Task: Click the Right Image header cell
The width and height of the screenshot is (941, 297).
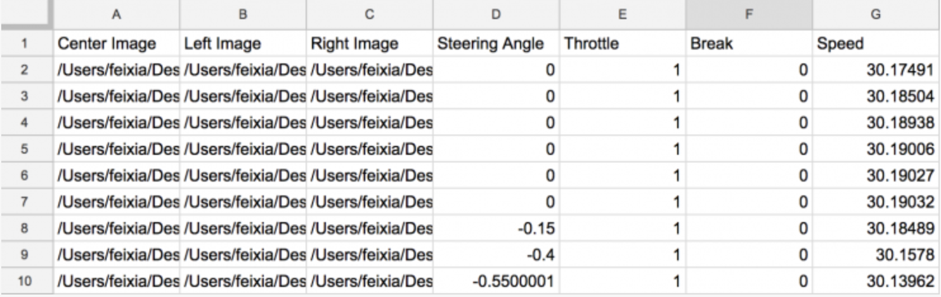Action: [x=370, y=44]
